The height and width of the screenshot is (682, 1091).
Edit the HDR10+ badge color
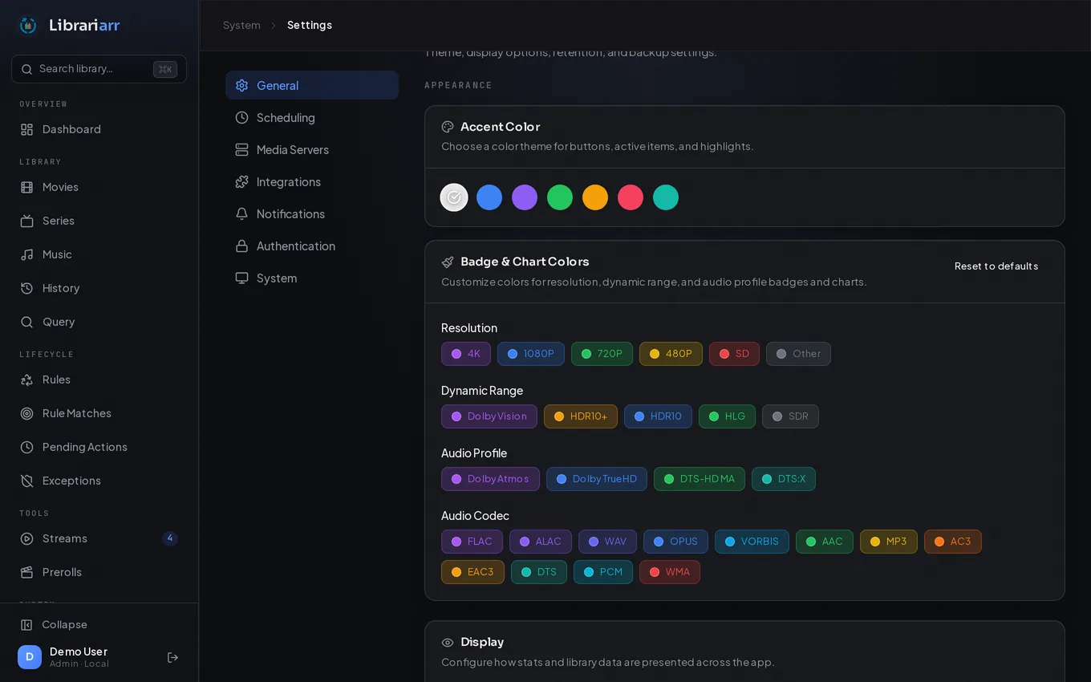click(x=581, y=416)
